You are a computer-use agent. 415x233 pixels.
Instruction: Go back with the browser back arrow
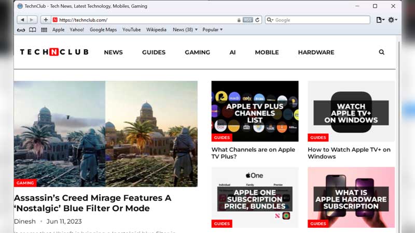point(22,20)
